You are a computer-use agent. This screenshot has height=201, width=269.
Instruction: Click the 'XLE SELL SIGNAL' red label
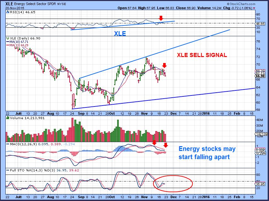202,55
